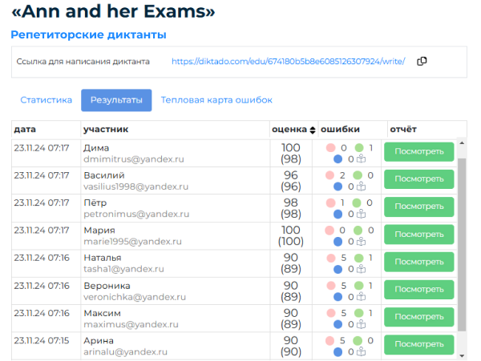Click the pink error dot in Василий's row
The height and width of the screenshot is (361, 481).
pyautogui.click(x=330, y=175)
